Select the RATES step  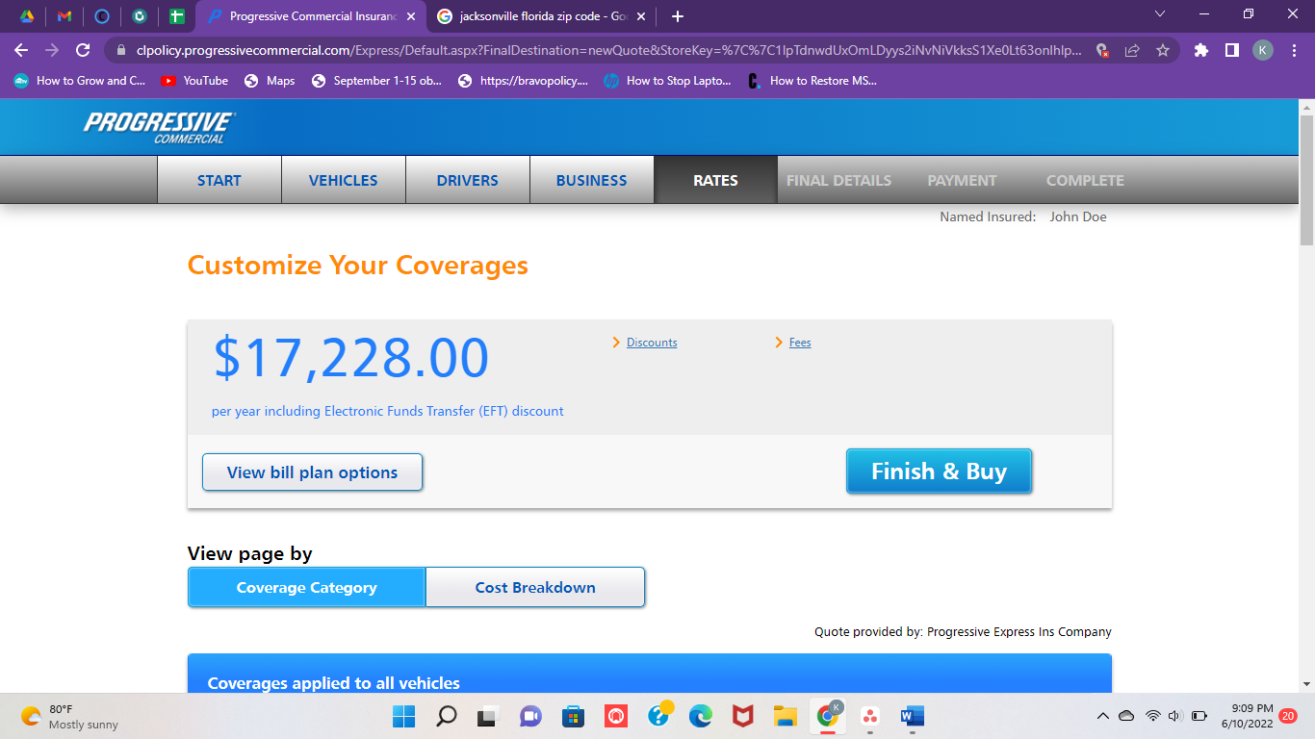click(x=715, y=180)
